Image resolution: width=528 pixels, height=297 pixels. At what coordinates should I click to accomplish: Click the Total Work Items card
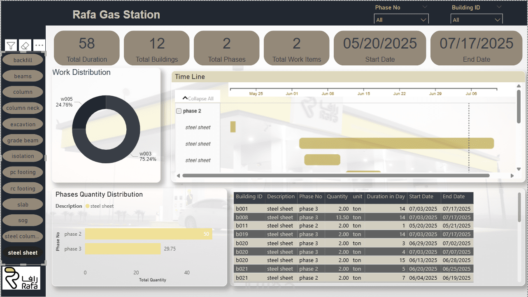[297, 48]
